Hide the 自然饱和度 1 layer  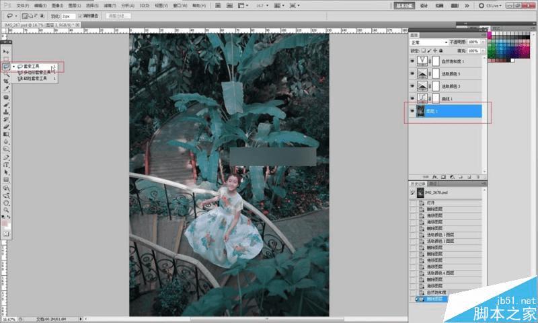[x=412, y=61]
